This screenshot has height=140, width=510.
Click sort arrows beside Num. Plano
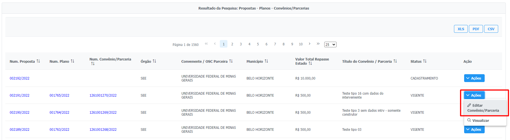73,61
